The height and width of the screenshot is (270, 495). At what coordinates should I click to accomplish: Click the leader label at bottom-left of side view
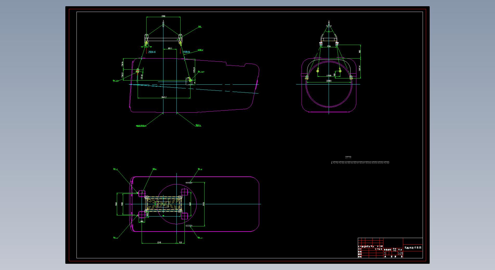click(141, 126)
